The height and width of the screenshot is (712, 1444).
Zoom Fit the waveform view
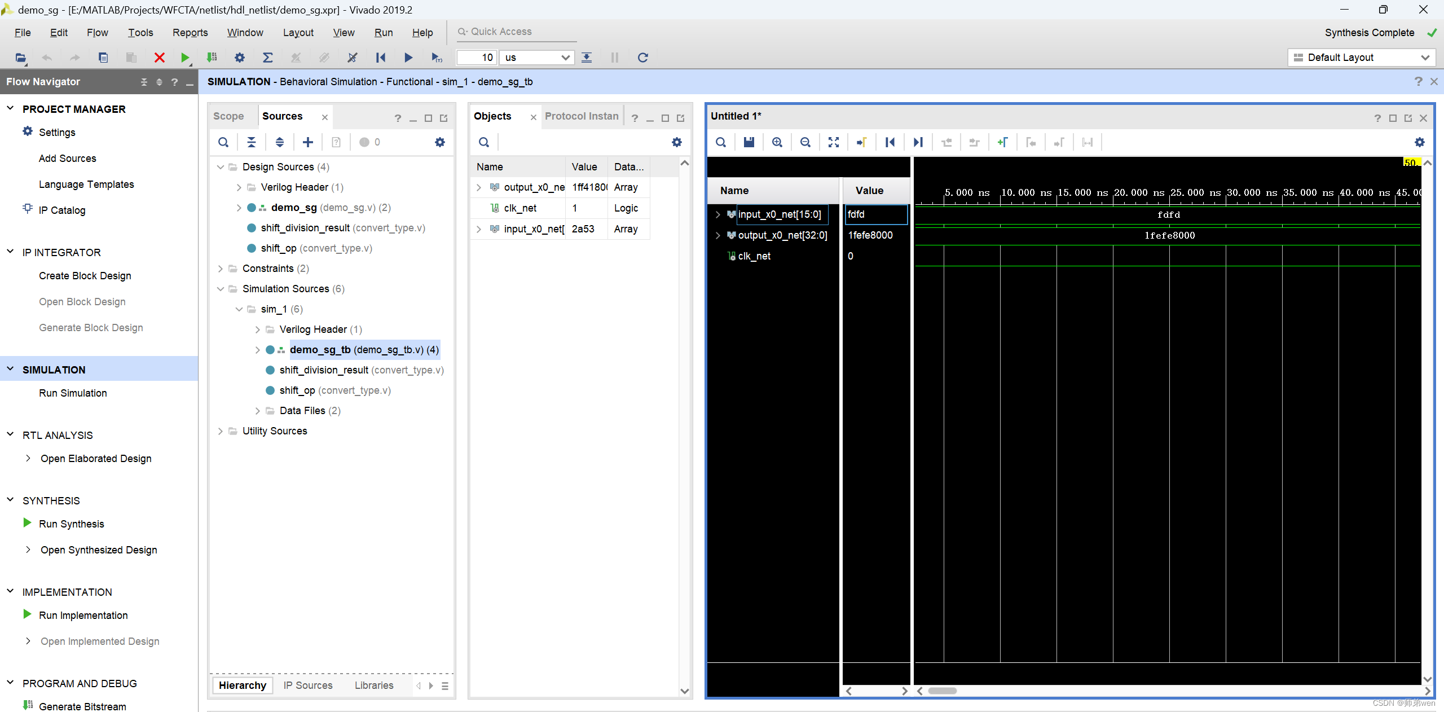click(x=833, y=142)
